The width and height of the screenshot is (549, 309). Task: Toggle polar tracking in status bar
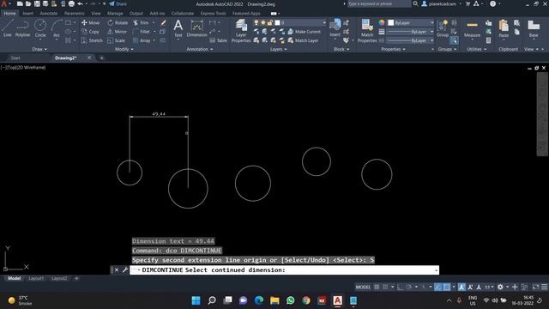point(408,287)
